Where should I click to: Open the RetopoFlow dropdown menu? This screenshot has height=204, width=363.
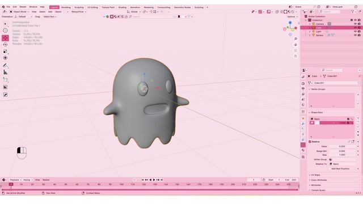pos(78,11)
